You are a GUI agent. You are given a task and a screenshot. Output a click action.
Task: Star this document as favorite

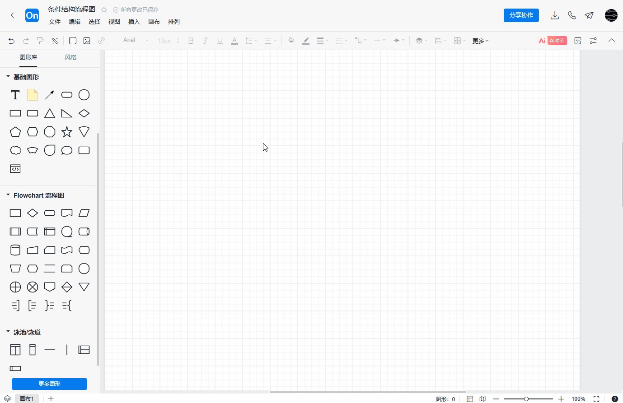[x=104, y=9]
